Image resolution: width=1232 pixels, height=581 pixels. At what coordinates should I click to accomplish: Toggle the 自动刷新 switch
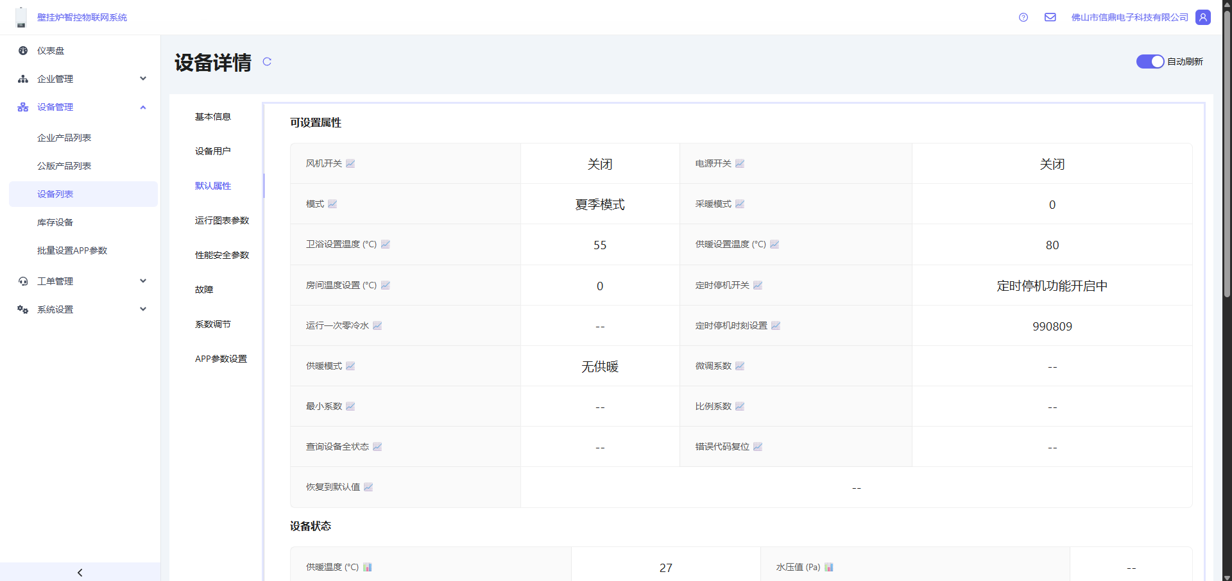point(1149,61)
